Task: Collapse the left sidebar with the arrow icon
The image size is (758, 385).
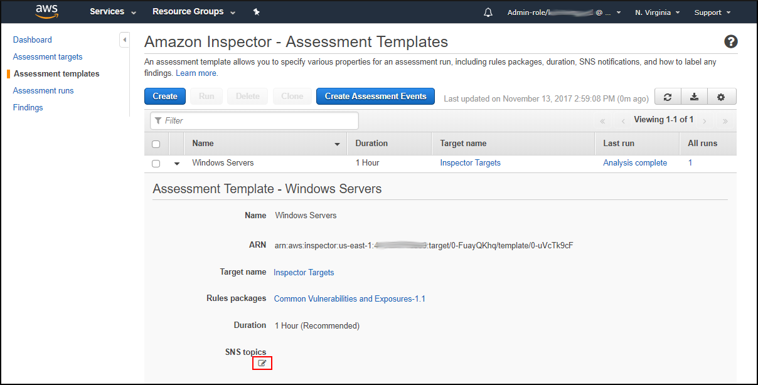Action: click(x=124, y=39)
